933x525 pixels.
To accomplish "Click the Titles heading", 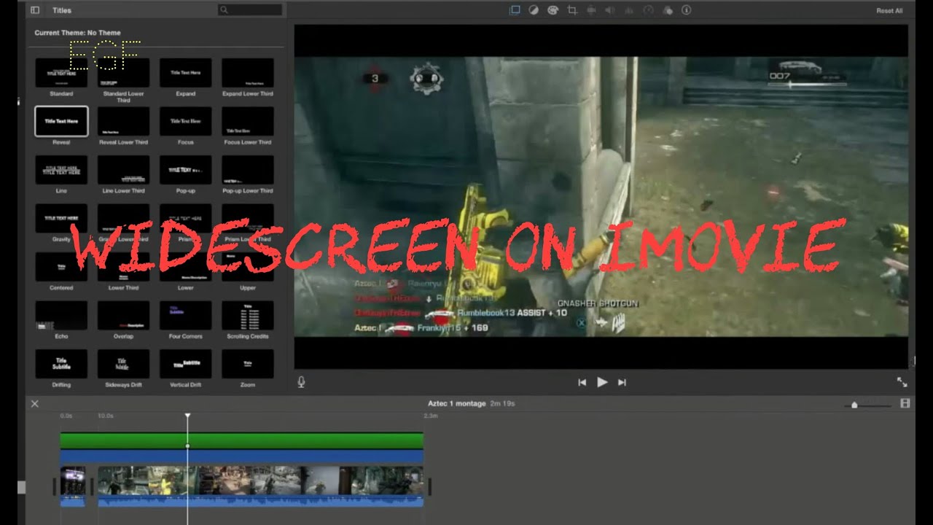I will [x=62, y=11].
